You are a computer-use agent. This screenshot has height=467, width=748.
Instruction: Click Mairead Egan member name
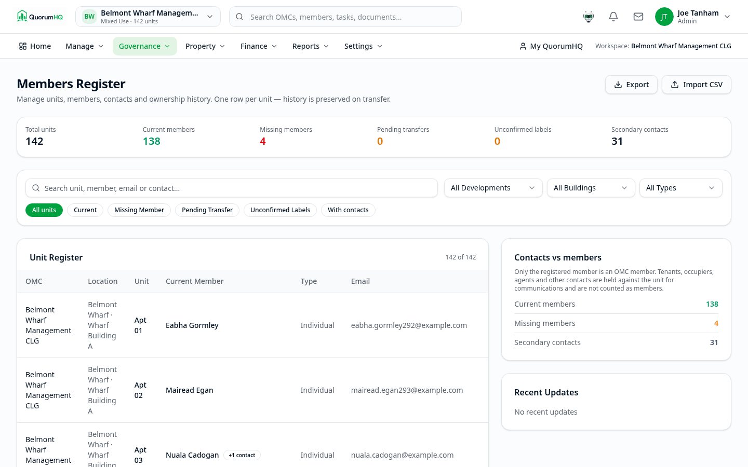tap(190, 390)
